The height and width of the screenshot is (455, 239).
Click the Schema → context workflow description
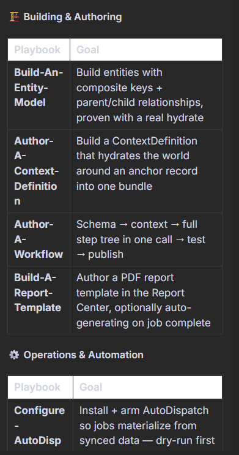click(141, 239)
